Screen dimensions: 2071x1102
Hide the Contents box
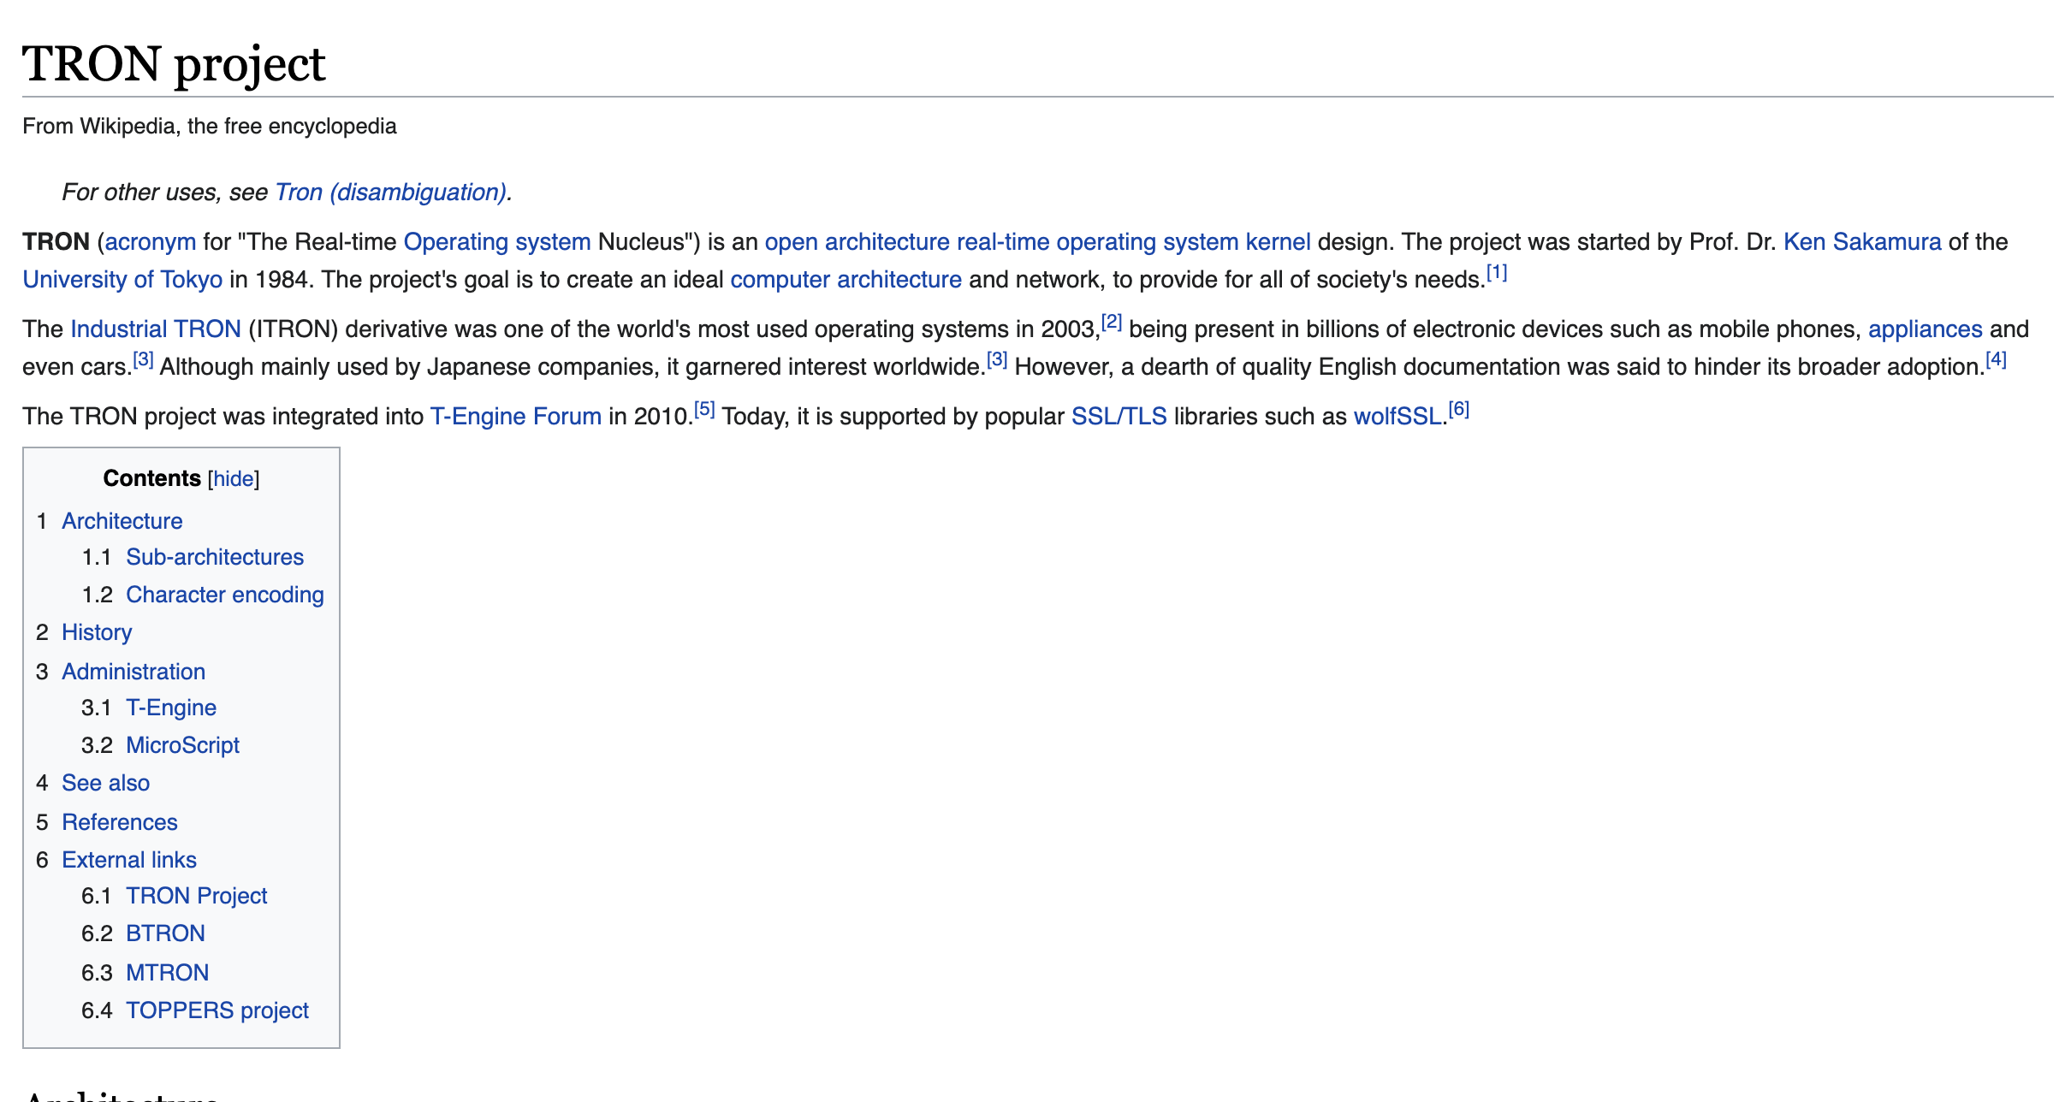234,479
